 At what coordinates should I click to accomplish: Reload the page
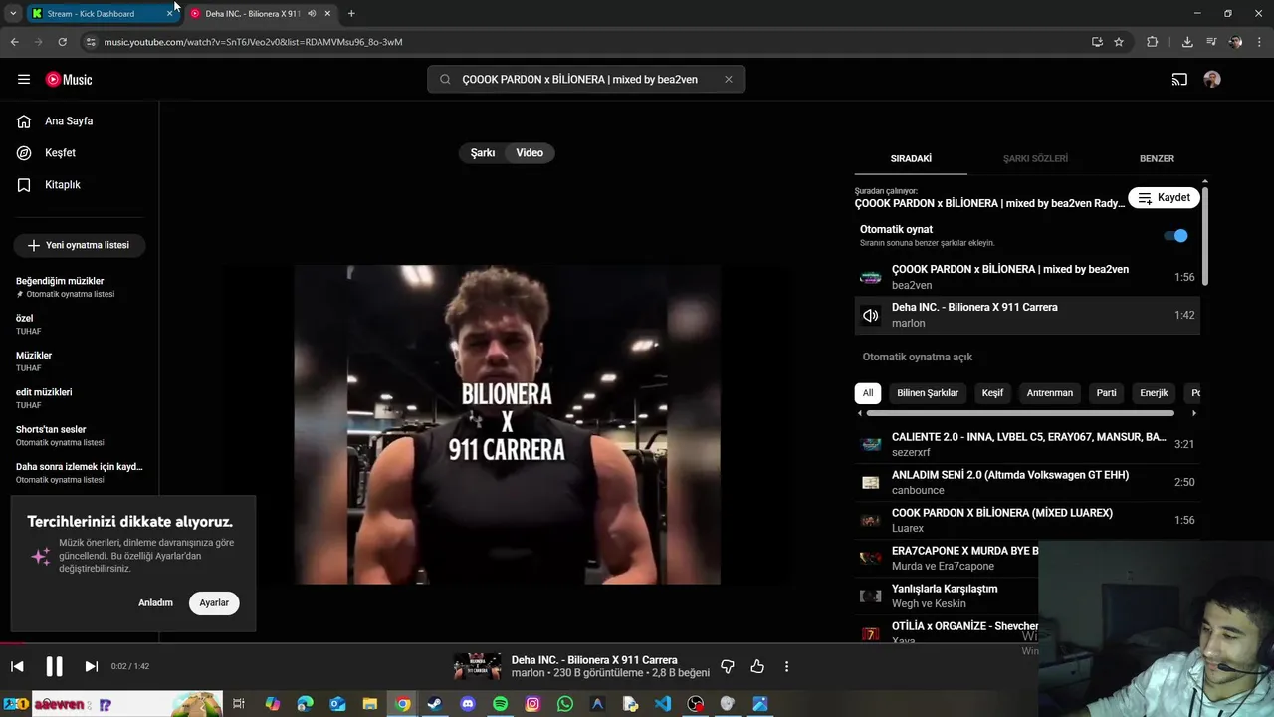click(62, 42)
